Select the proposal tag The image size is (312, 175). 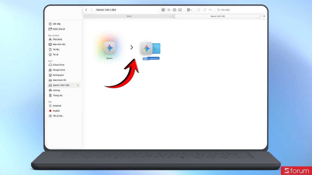click(64, 106)
